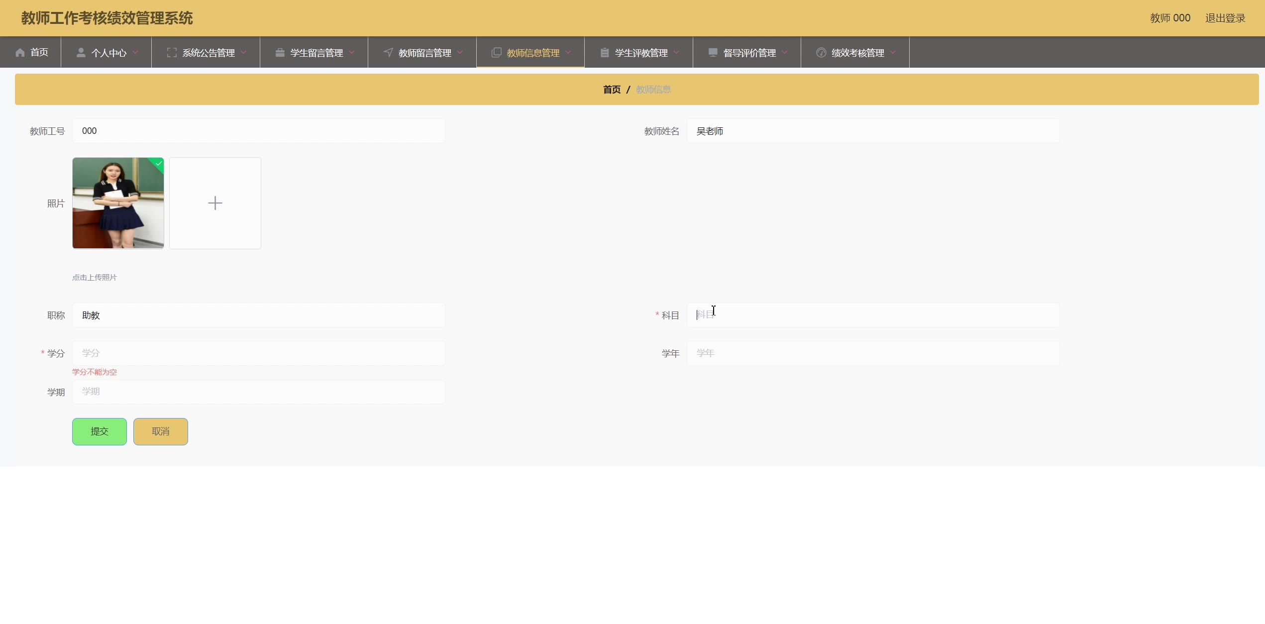Click the plus icon to upload photo
This screenshot has width=1265, height=624.
[215, 203]
